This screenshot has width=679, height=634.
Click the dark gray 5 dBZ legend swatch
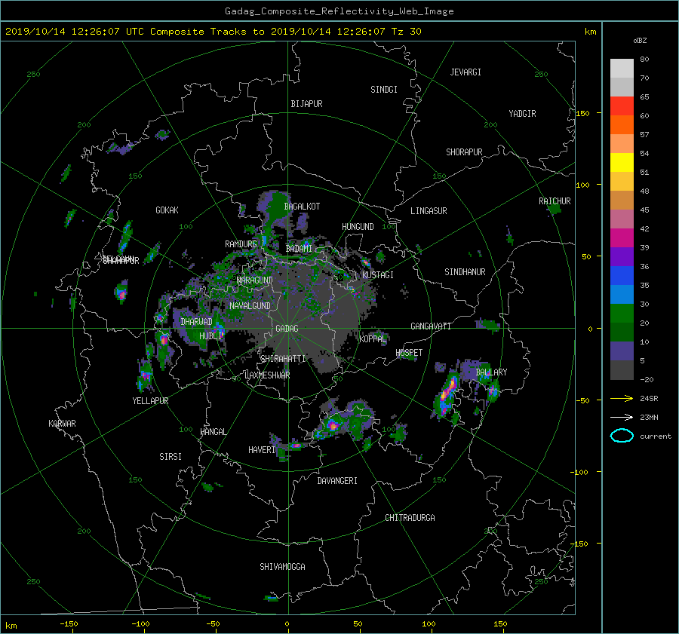(622, 369)
